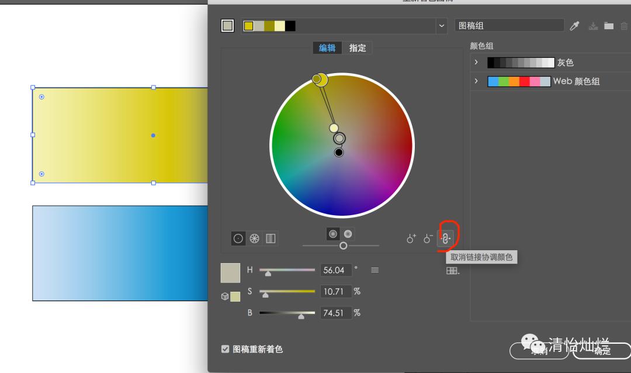Click the remove color tool icon

(x=428, y=239)
